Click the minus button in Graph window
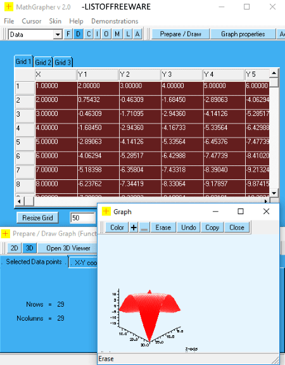The image size is (285, 365). 144,227
